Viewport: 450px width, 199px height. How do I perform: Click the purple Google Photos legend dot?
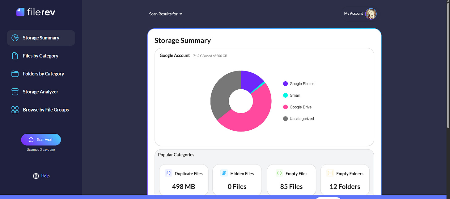click(x=286, y=84)
